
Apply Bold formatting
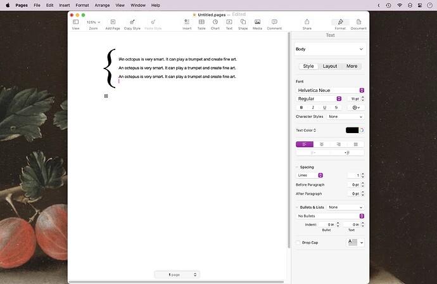[x=301, y=107]
